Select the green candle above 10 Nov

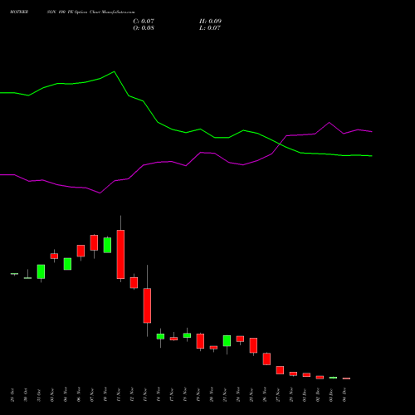click(107, 245)
